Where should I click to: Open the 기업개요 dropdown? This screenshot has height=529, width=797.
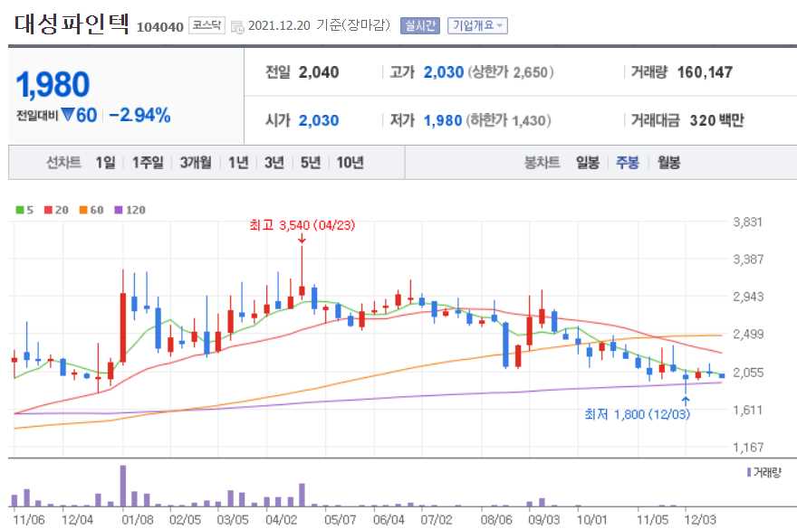point(477,25)
